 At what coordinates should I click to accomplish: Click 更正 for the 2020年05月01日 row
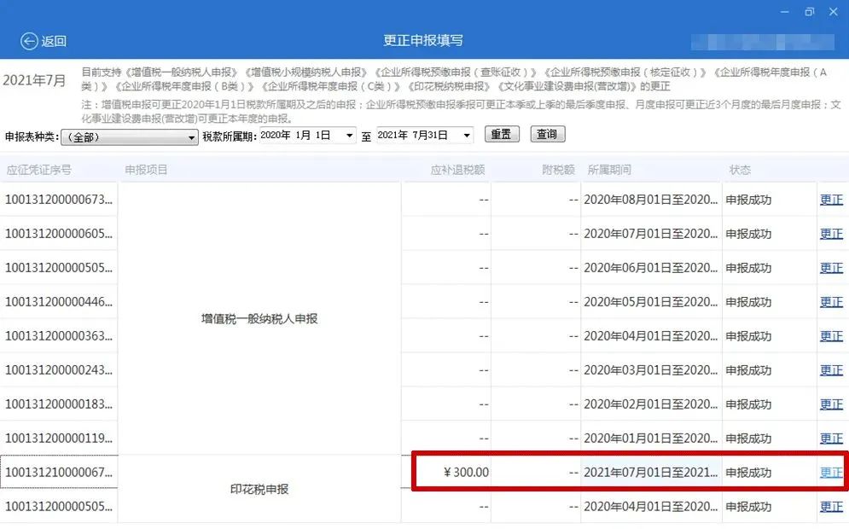831,302
